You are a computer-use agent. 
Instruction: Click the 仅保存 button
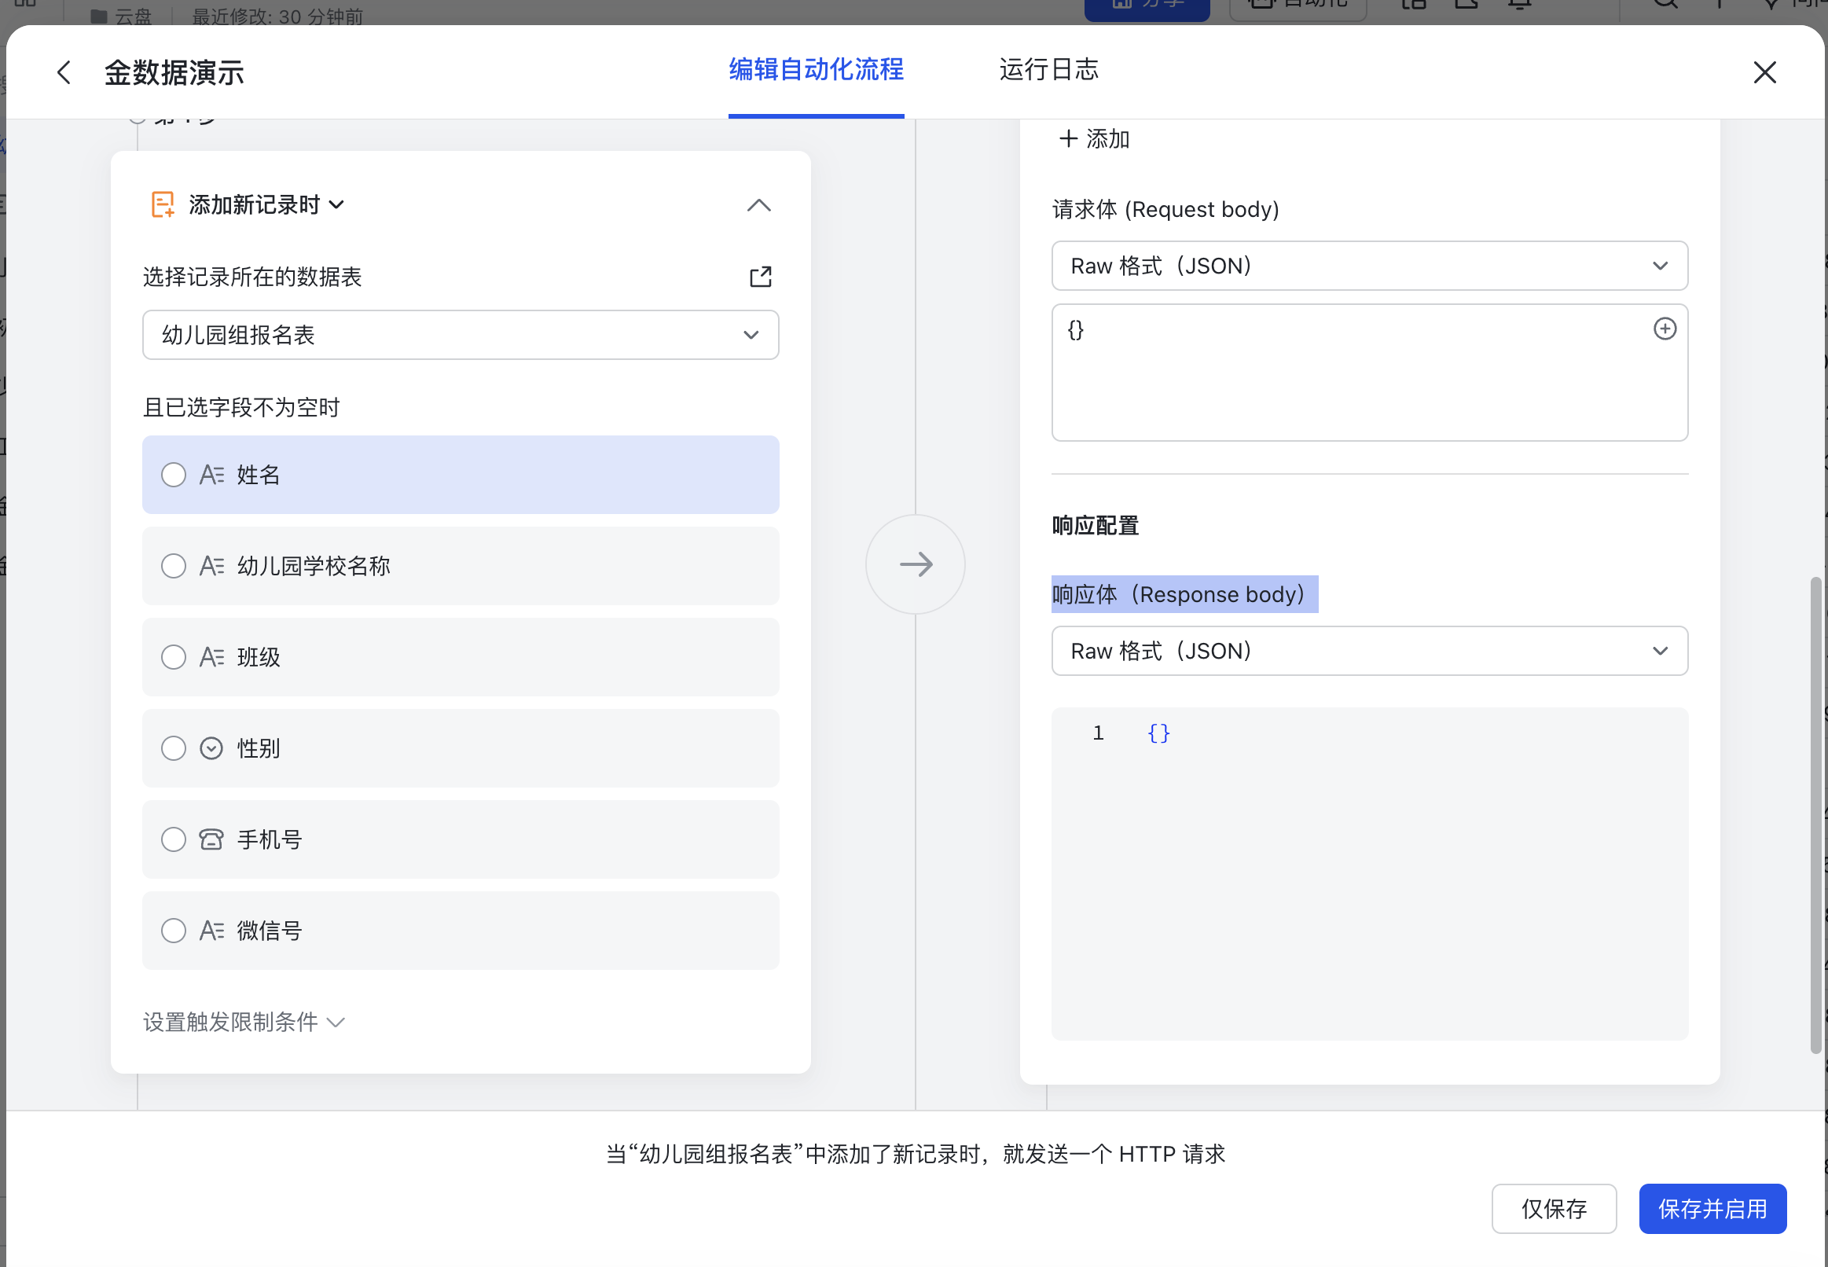pyautogui.click(x=1554, y=1208)
